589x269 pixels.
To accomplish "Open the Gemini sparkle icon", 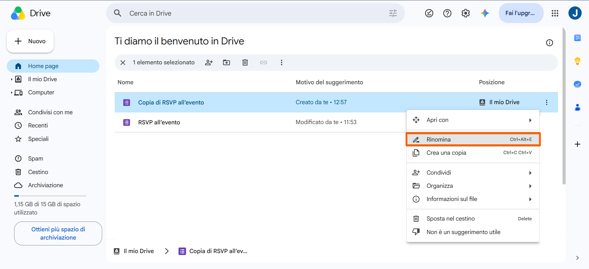I will pyautogui.click(x=485, y=13).
